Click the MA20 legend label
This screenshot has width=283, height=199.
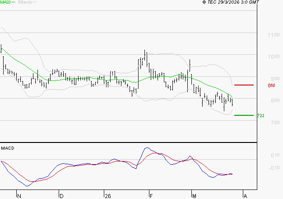(x=5, y=2)
